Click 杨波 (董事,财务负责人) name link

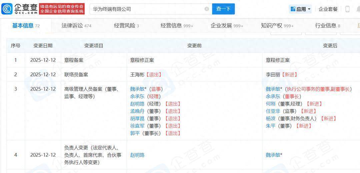pyautogui.click(x=270, y=118)
